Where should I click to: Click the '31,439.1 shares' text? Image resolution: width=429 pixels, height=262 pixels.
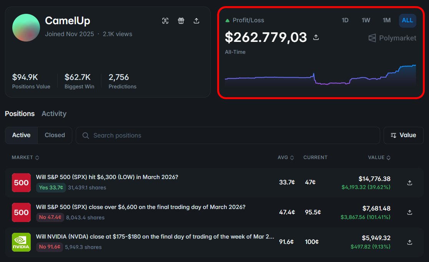pos(87,187)
